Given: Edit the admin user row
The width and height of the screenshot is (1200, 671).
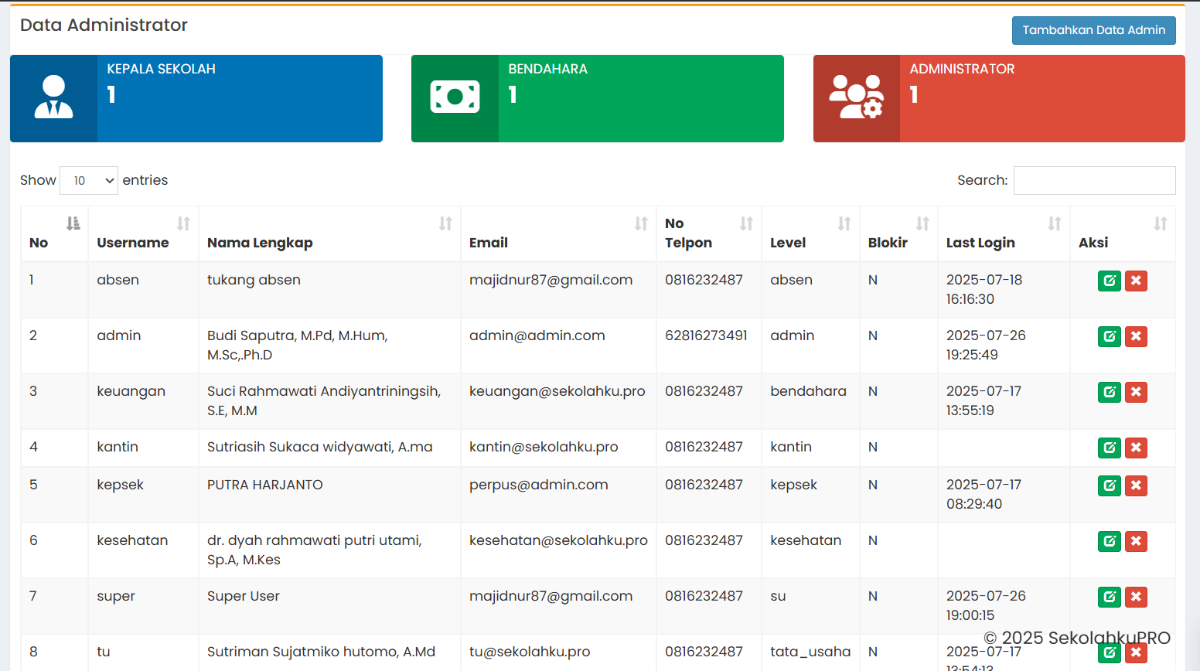Looking at the screenshot, I should pyautogui.click(x=1110, y=336).
